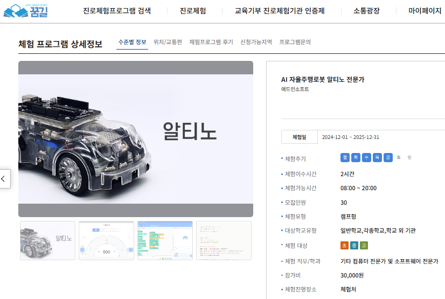Click the 체험유형 label

295,217
